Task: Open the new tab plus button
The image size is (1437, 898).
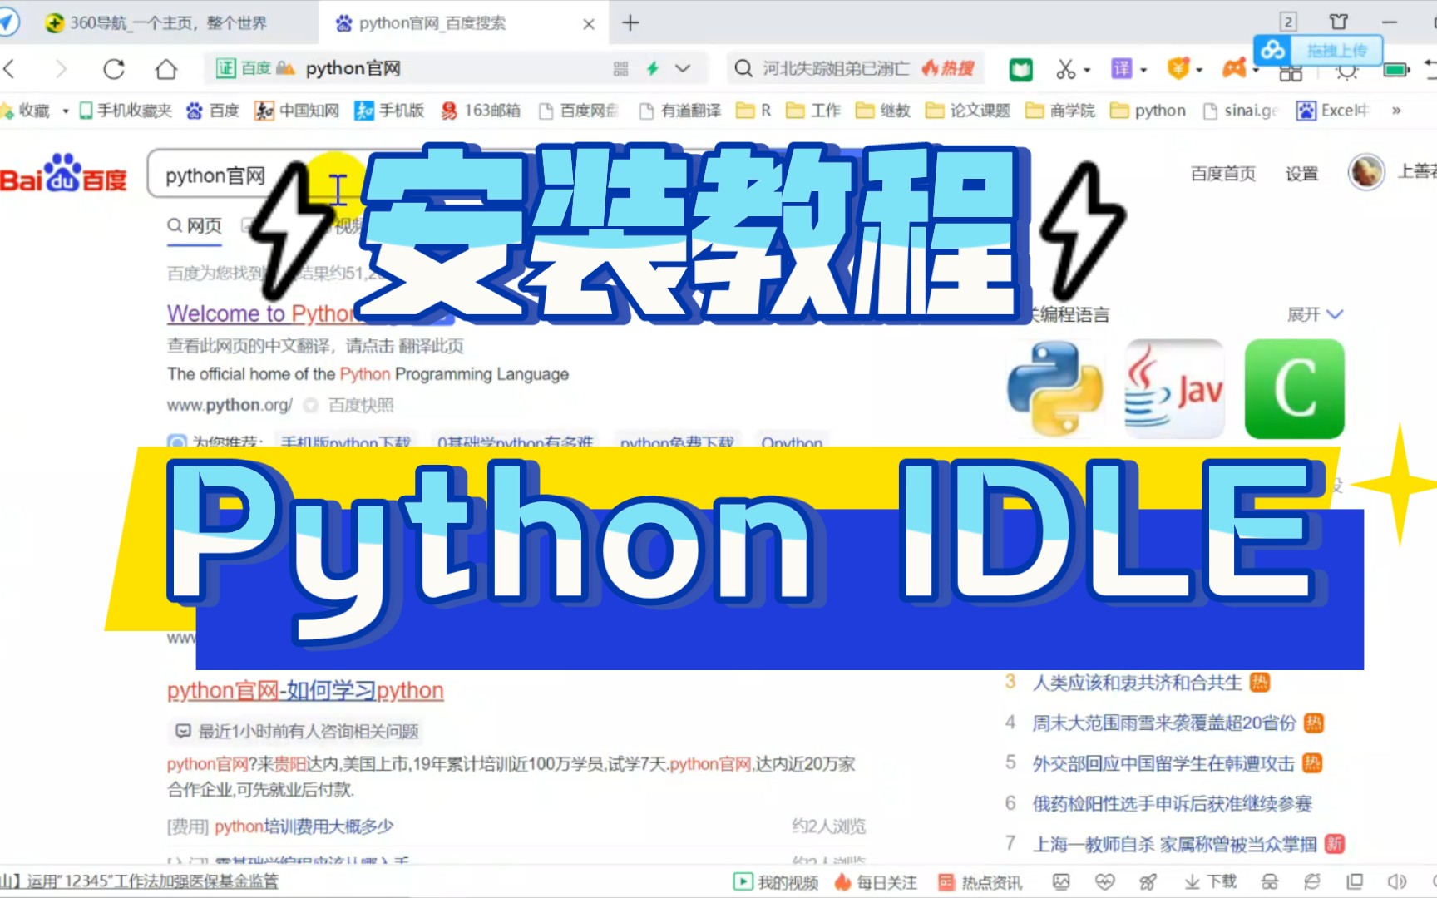Action: coord(630,23)
